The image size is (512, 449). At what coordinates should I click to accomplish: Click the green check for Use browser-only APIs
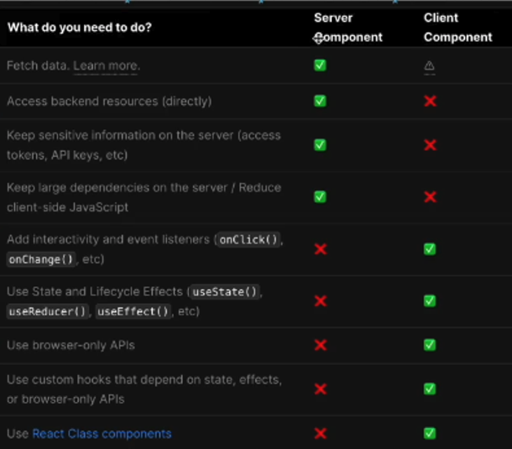(x=430, y=345)
